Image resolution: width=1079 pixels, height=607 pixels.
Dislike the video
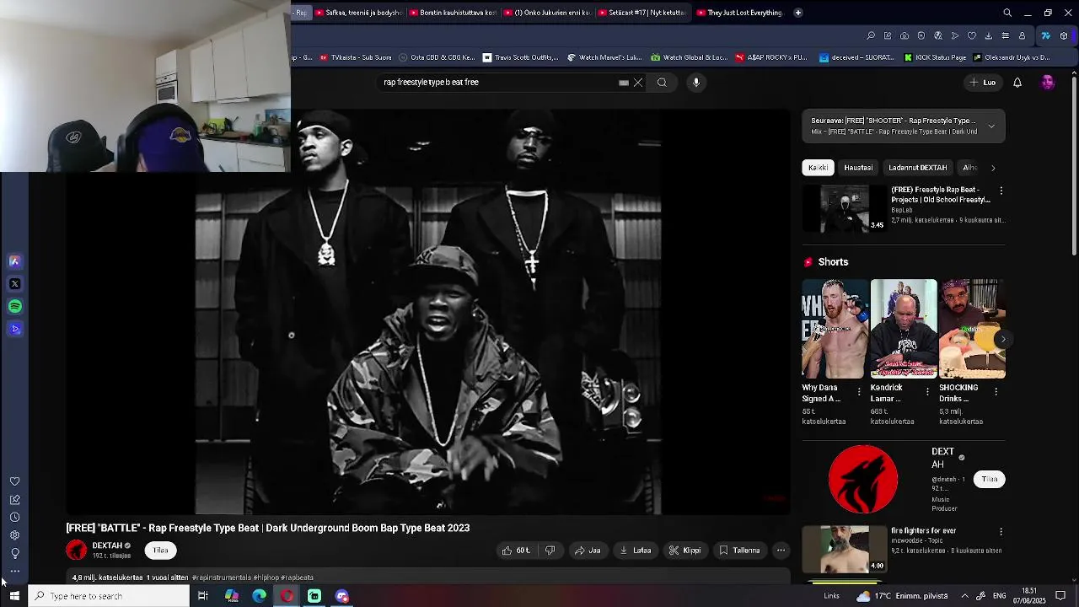click(550, 551)
